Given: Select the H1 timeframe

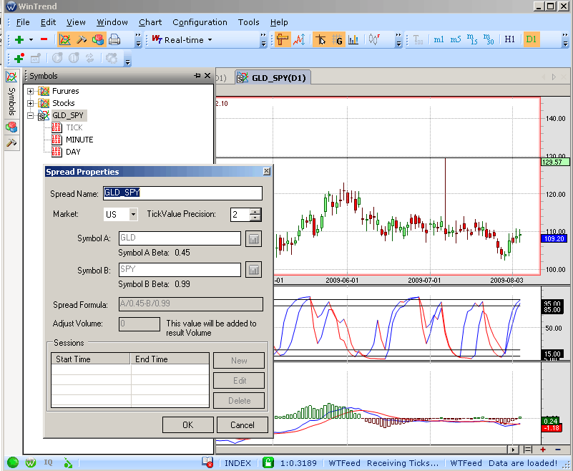Looking at the screenshot, I should tap(509, 39).
